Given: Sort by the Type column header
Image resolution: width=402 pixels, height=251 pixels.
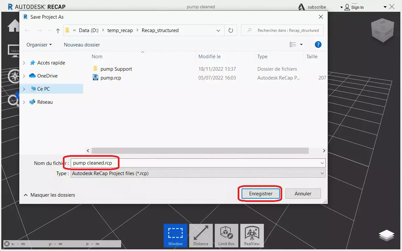Looking at the screenshot, I should pos(262,57).
